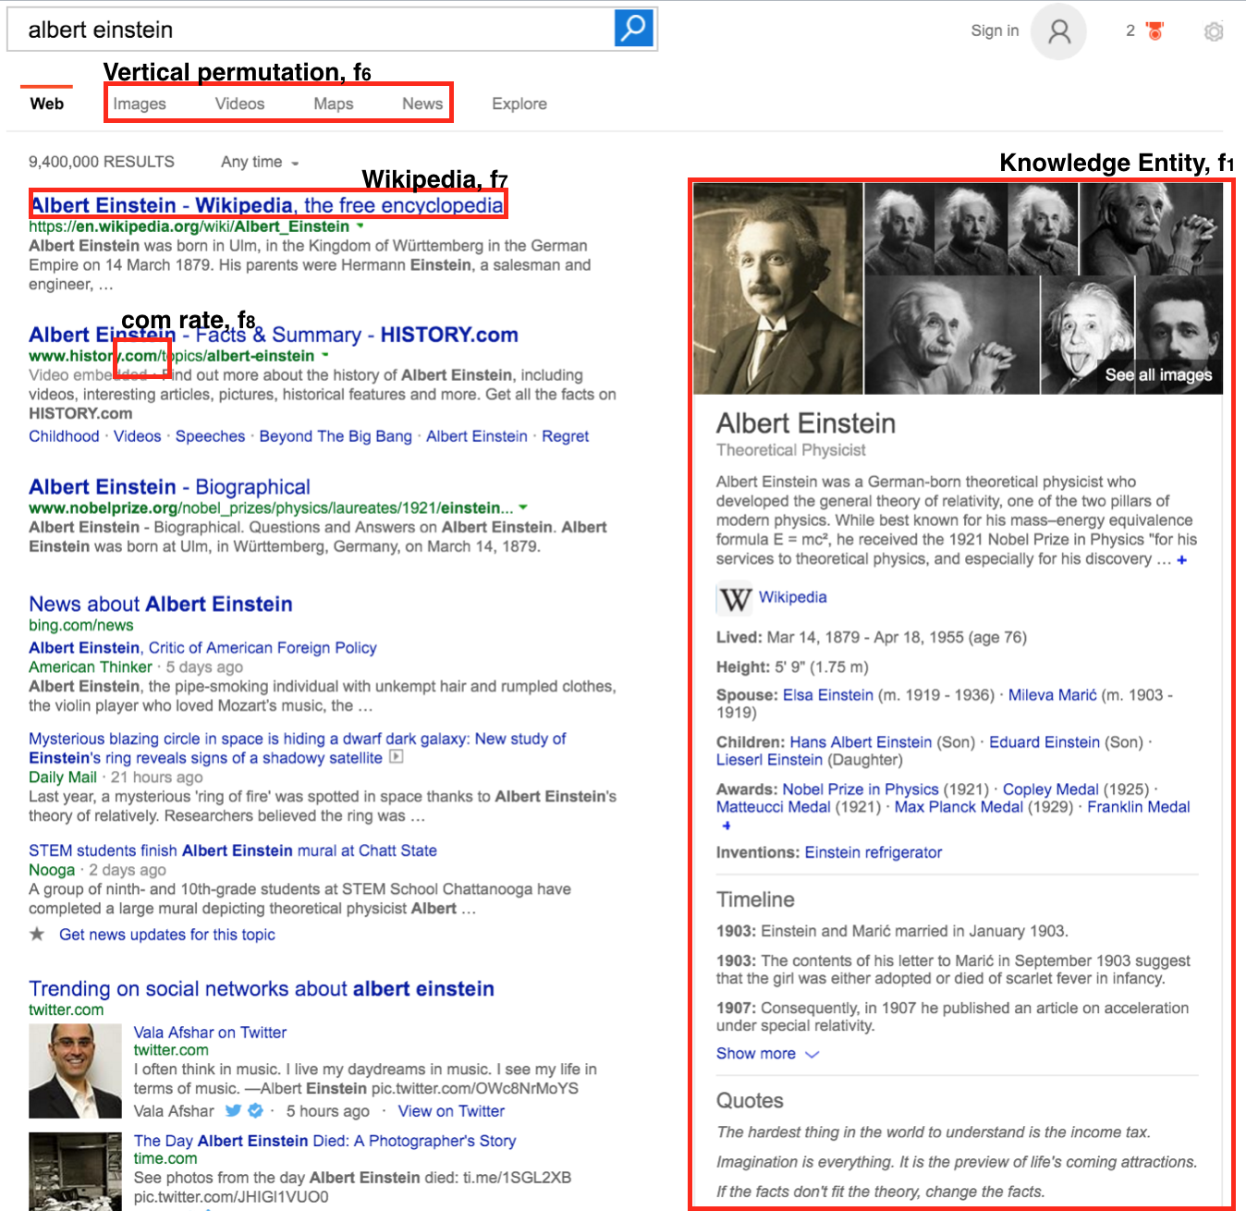This screenshot has height=1211, width=1246.
Task: Open the 'Any time' filter dropdown
Action: click(x=260, y=162)
